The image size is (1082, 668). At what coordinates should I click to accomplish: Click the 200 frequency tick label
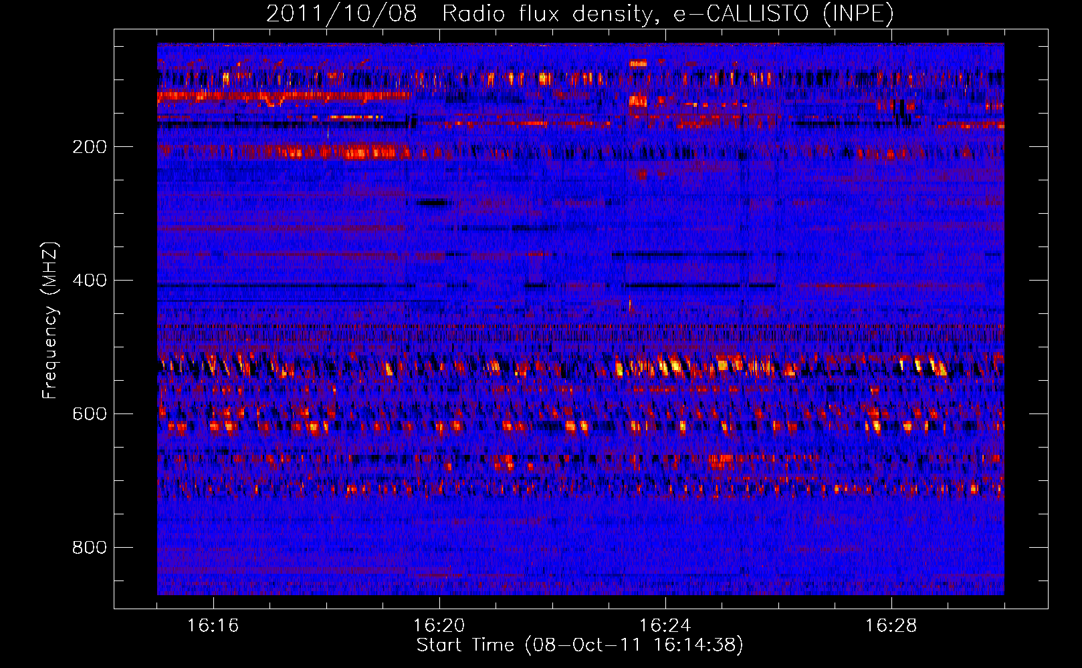[x=90, y=147]
